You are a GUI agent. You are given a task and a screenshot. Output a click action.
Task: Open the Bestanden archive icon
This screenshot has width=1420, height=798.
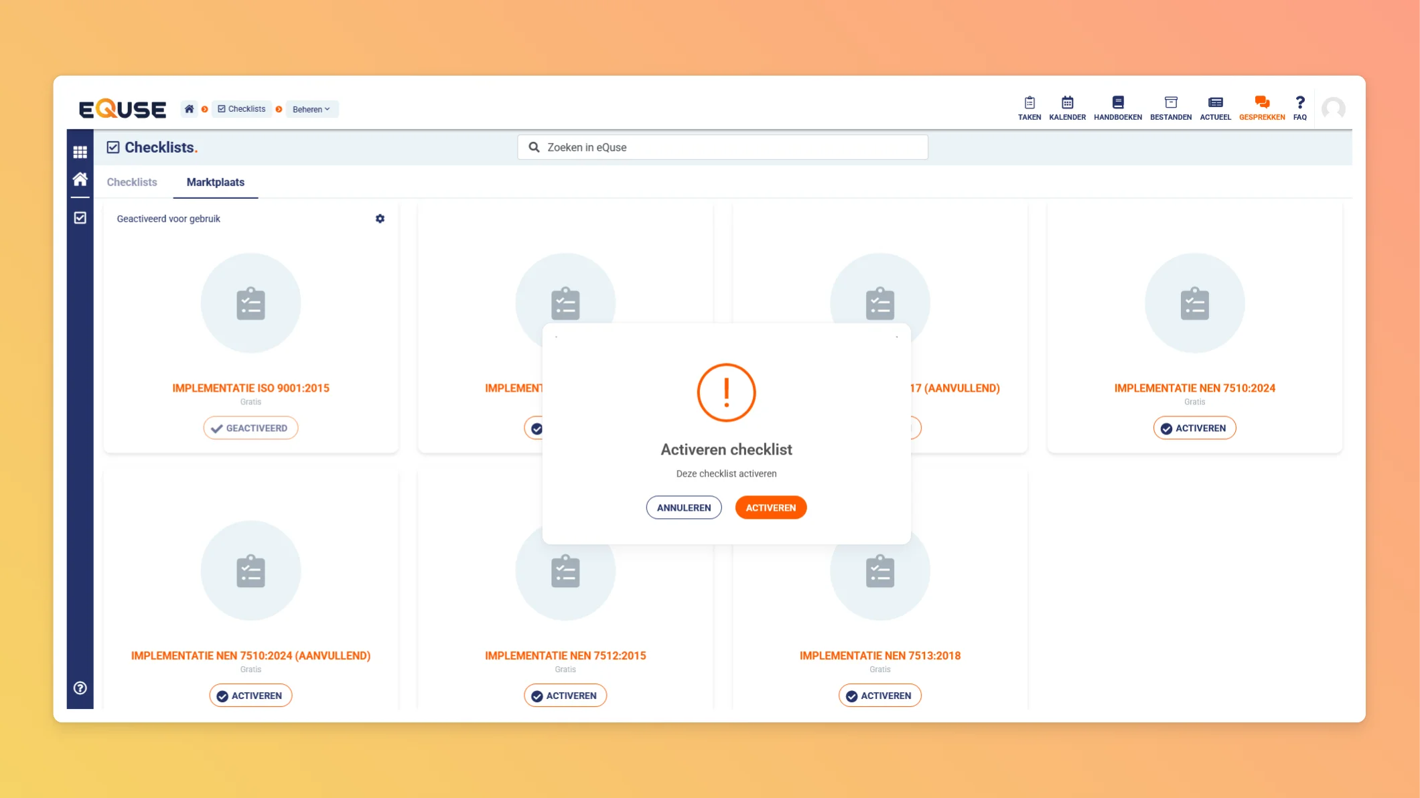pyautogui.click(x=1170, y=103)
